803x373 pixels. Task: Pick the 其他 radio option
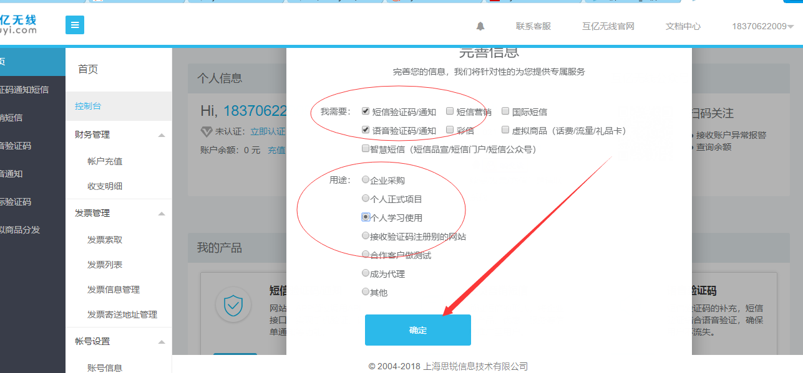coord(366,291)
